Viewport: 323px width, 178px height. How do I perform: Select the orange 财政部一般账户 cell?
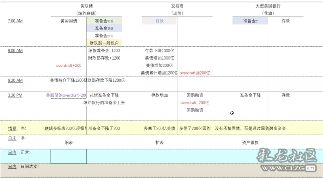(104, 43)
